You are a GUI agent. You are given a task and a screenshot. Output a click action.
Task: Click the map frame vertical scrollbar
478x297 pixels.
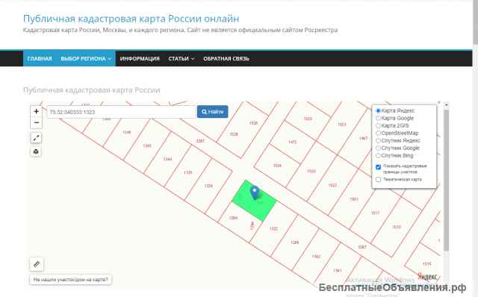(x=446, y=180)
